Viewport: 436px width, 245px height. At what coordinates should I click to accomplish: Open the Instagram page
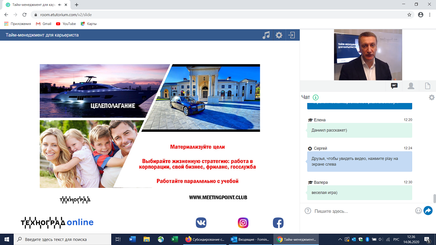pos(242,223)
